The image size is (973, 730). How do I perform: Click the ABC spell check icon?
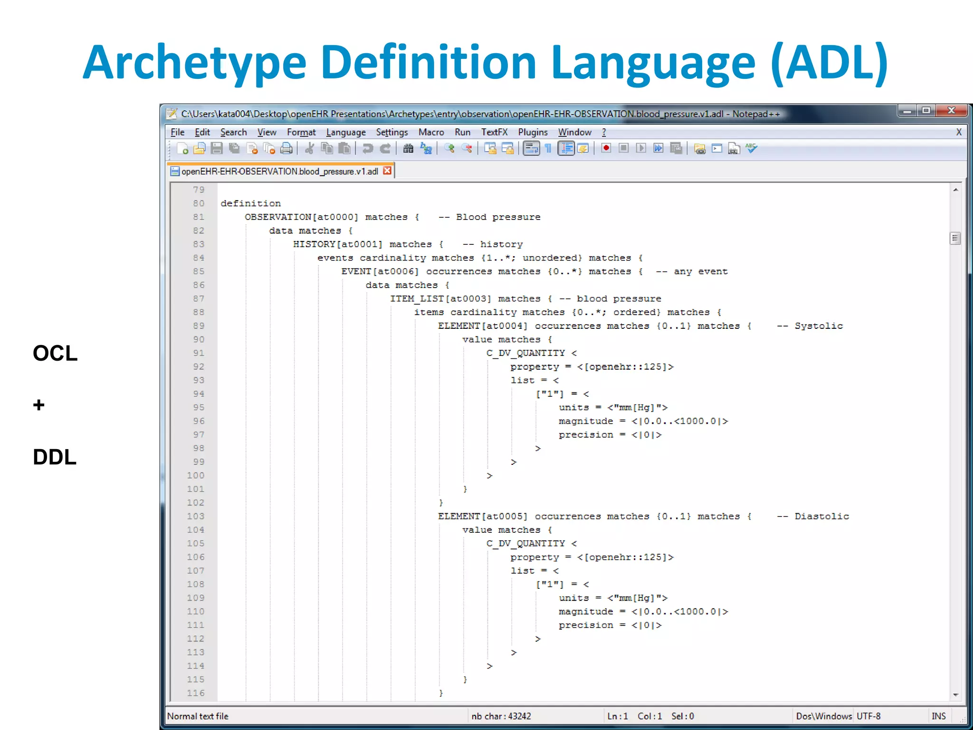(x=751, y=149)
